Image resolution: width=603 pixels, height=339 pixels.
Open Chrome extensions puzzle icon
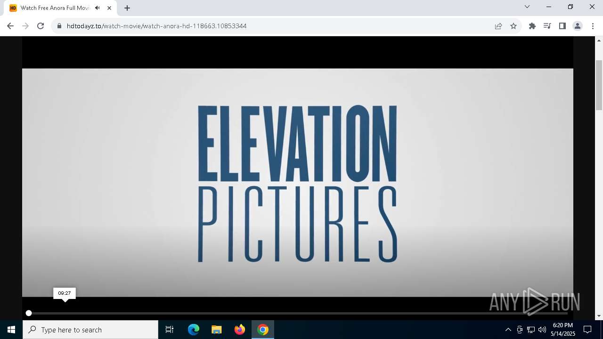tap(532, 26)
